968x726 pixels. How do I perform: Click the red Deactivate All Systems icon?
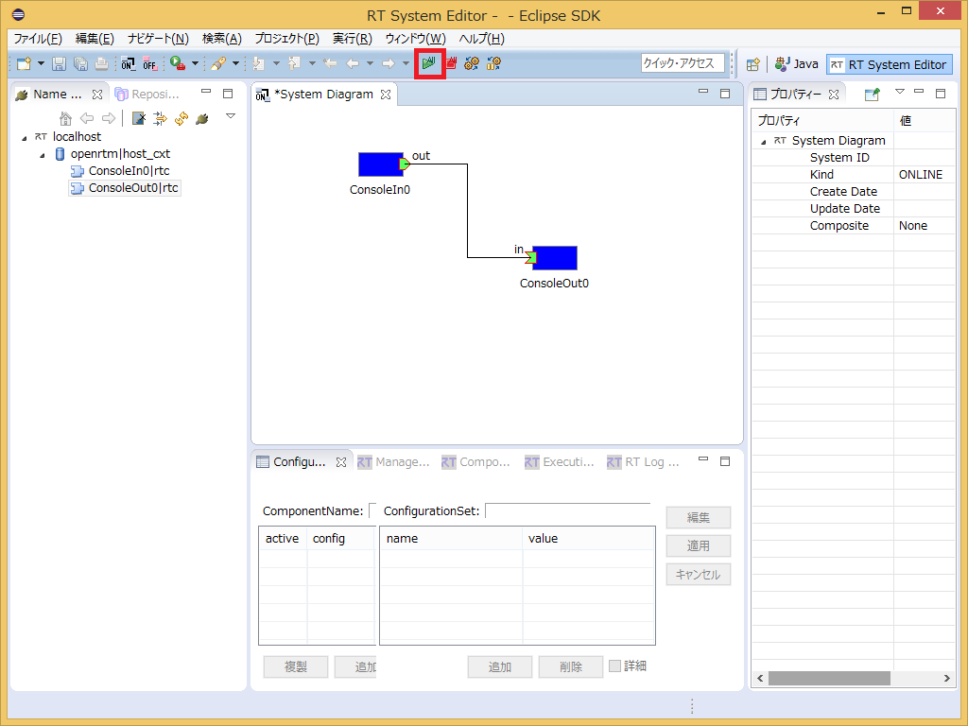(451, 63)
